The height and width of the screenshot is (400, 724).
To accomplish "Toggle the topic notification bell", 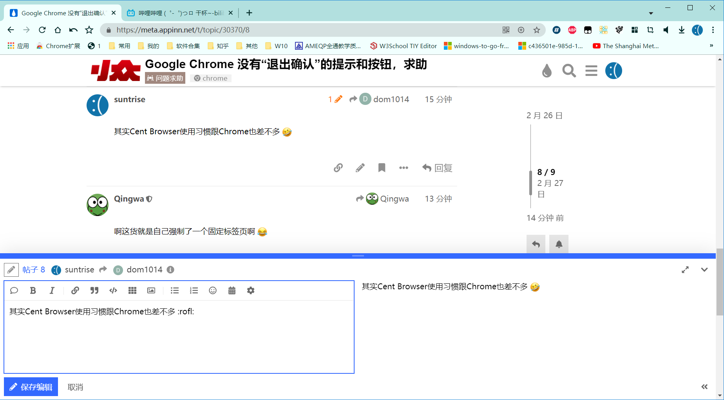I will pyautogui.click(x=559, y=244).
